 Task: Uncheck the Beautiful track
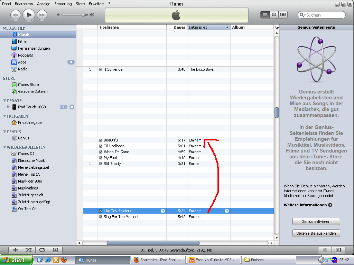[x=101, y=140]
